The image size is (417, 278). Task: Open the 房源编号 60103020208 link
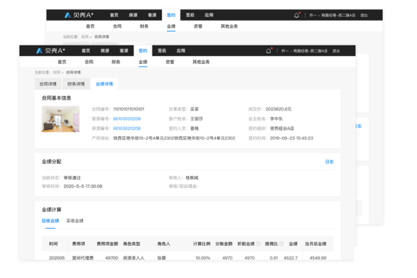tap(127, 128)
